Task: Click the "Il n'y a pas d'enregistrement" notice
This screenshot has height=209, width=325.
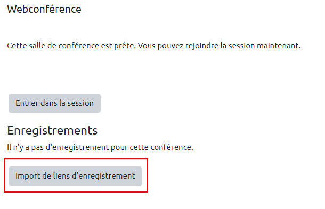Action: pos(100,147)
